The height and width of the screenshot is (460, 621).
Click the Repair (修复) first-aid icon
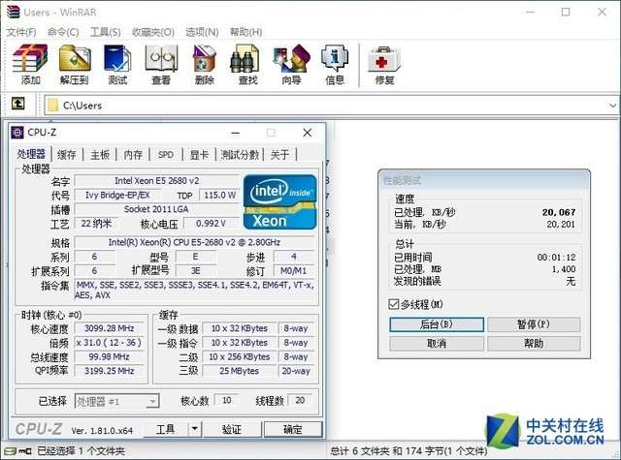(x=384, y=59)
